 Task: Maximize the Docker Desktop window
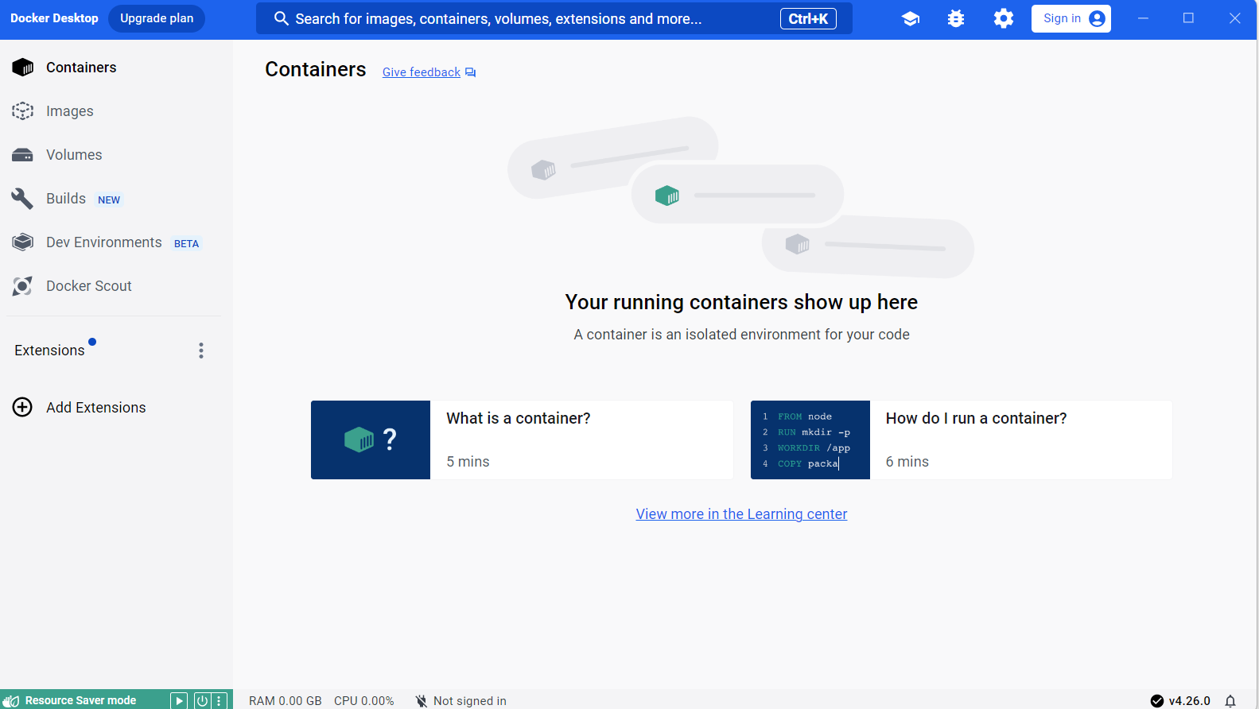tap(1188, 18)
